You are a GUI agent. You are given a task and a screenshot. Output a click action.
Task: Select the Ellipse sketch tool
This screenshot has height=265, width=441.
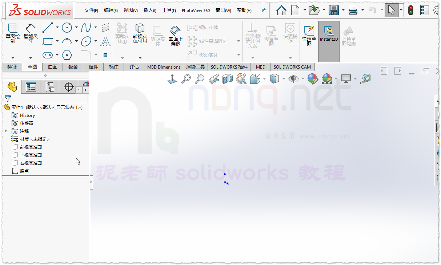[x=86, y=41]
